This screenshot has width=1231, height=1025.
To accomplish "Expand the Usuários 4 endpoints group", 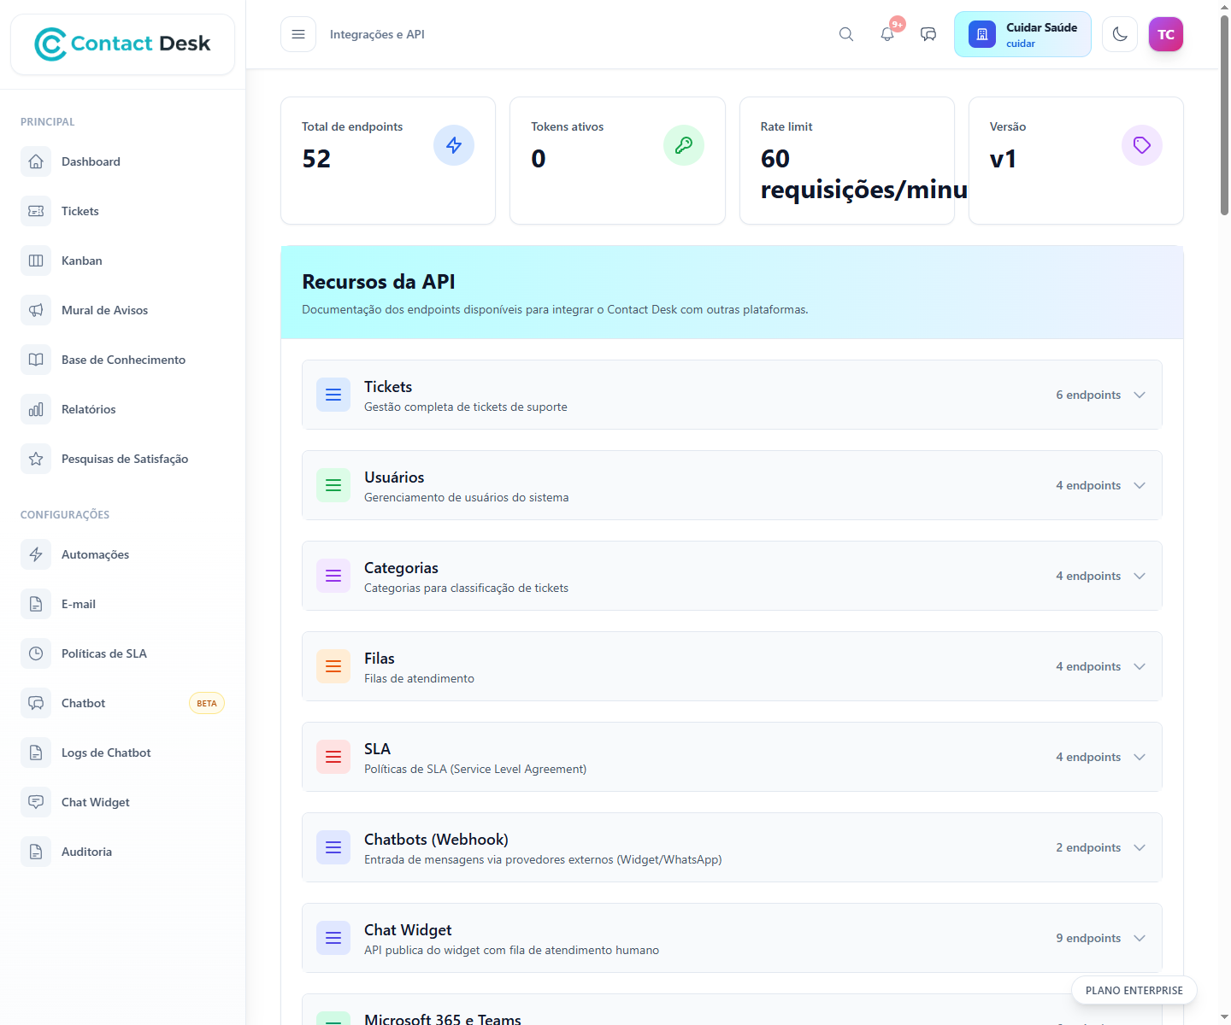I will (1140, 485).
